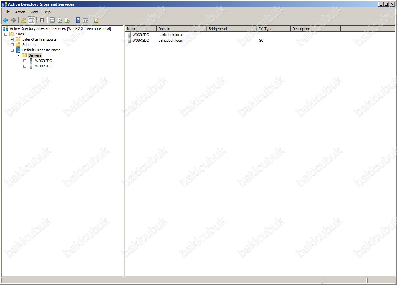Click the gray Forward arrow in toolbar

pyautogui.click(x=13, y=20)
